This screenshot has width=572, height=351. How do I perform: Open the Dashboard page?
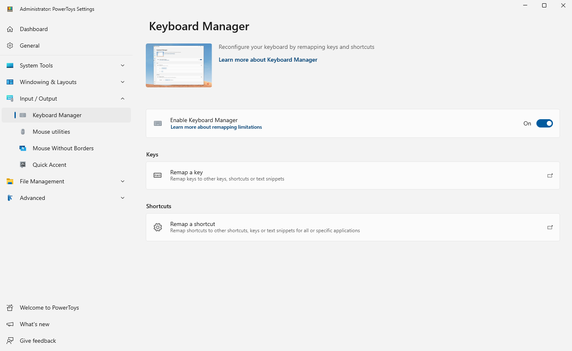point(66,29)
